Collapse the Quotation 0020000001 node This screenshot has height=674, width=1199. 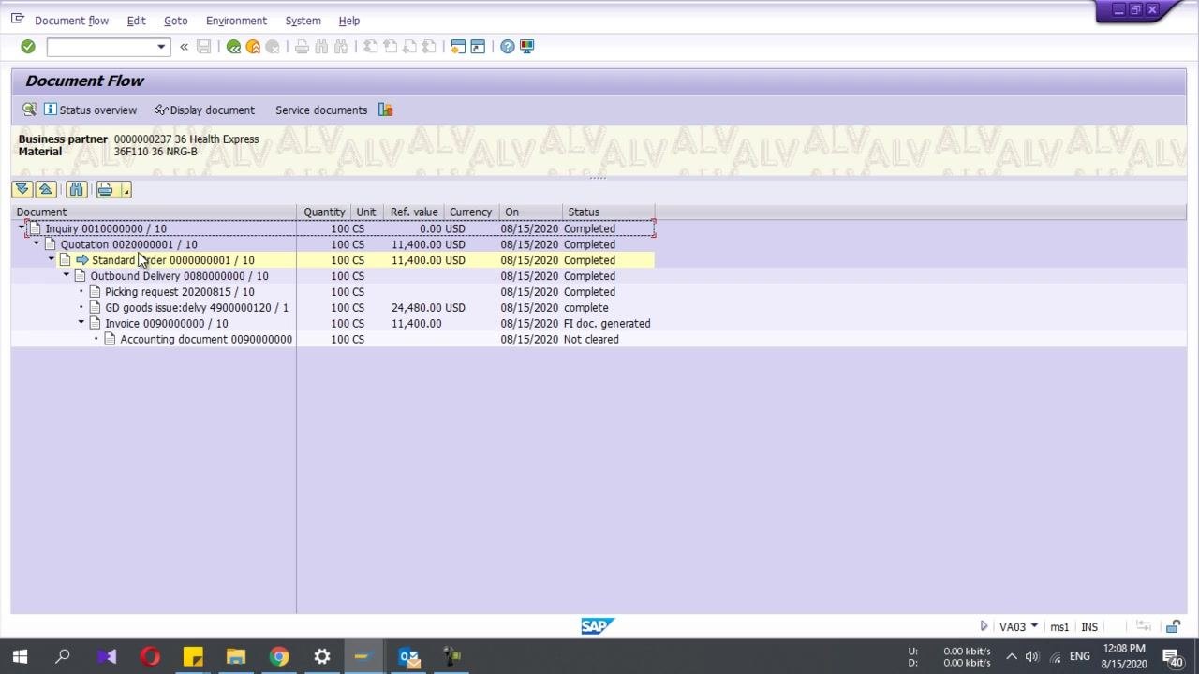37,243
